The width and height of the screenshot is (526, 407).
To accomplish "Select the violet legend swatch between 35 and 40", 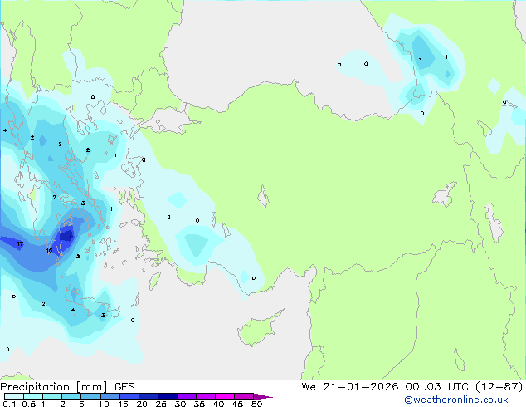I will (x=206, y=396).
